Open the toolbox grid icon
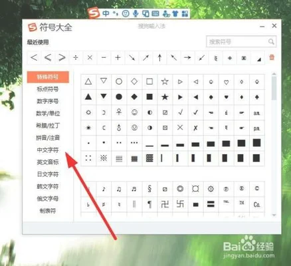The width and height of the screenshot is (291, 266). tap(185, 14)
